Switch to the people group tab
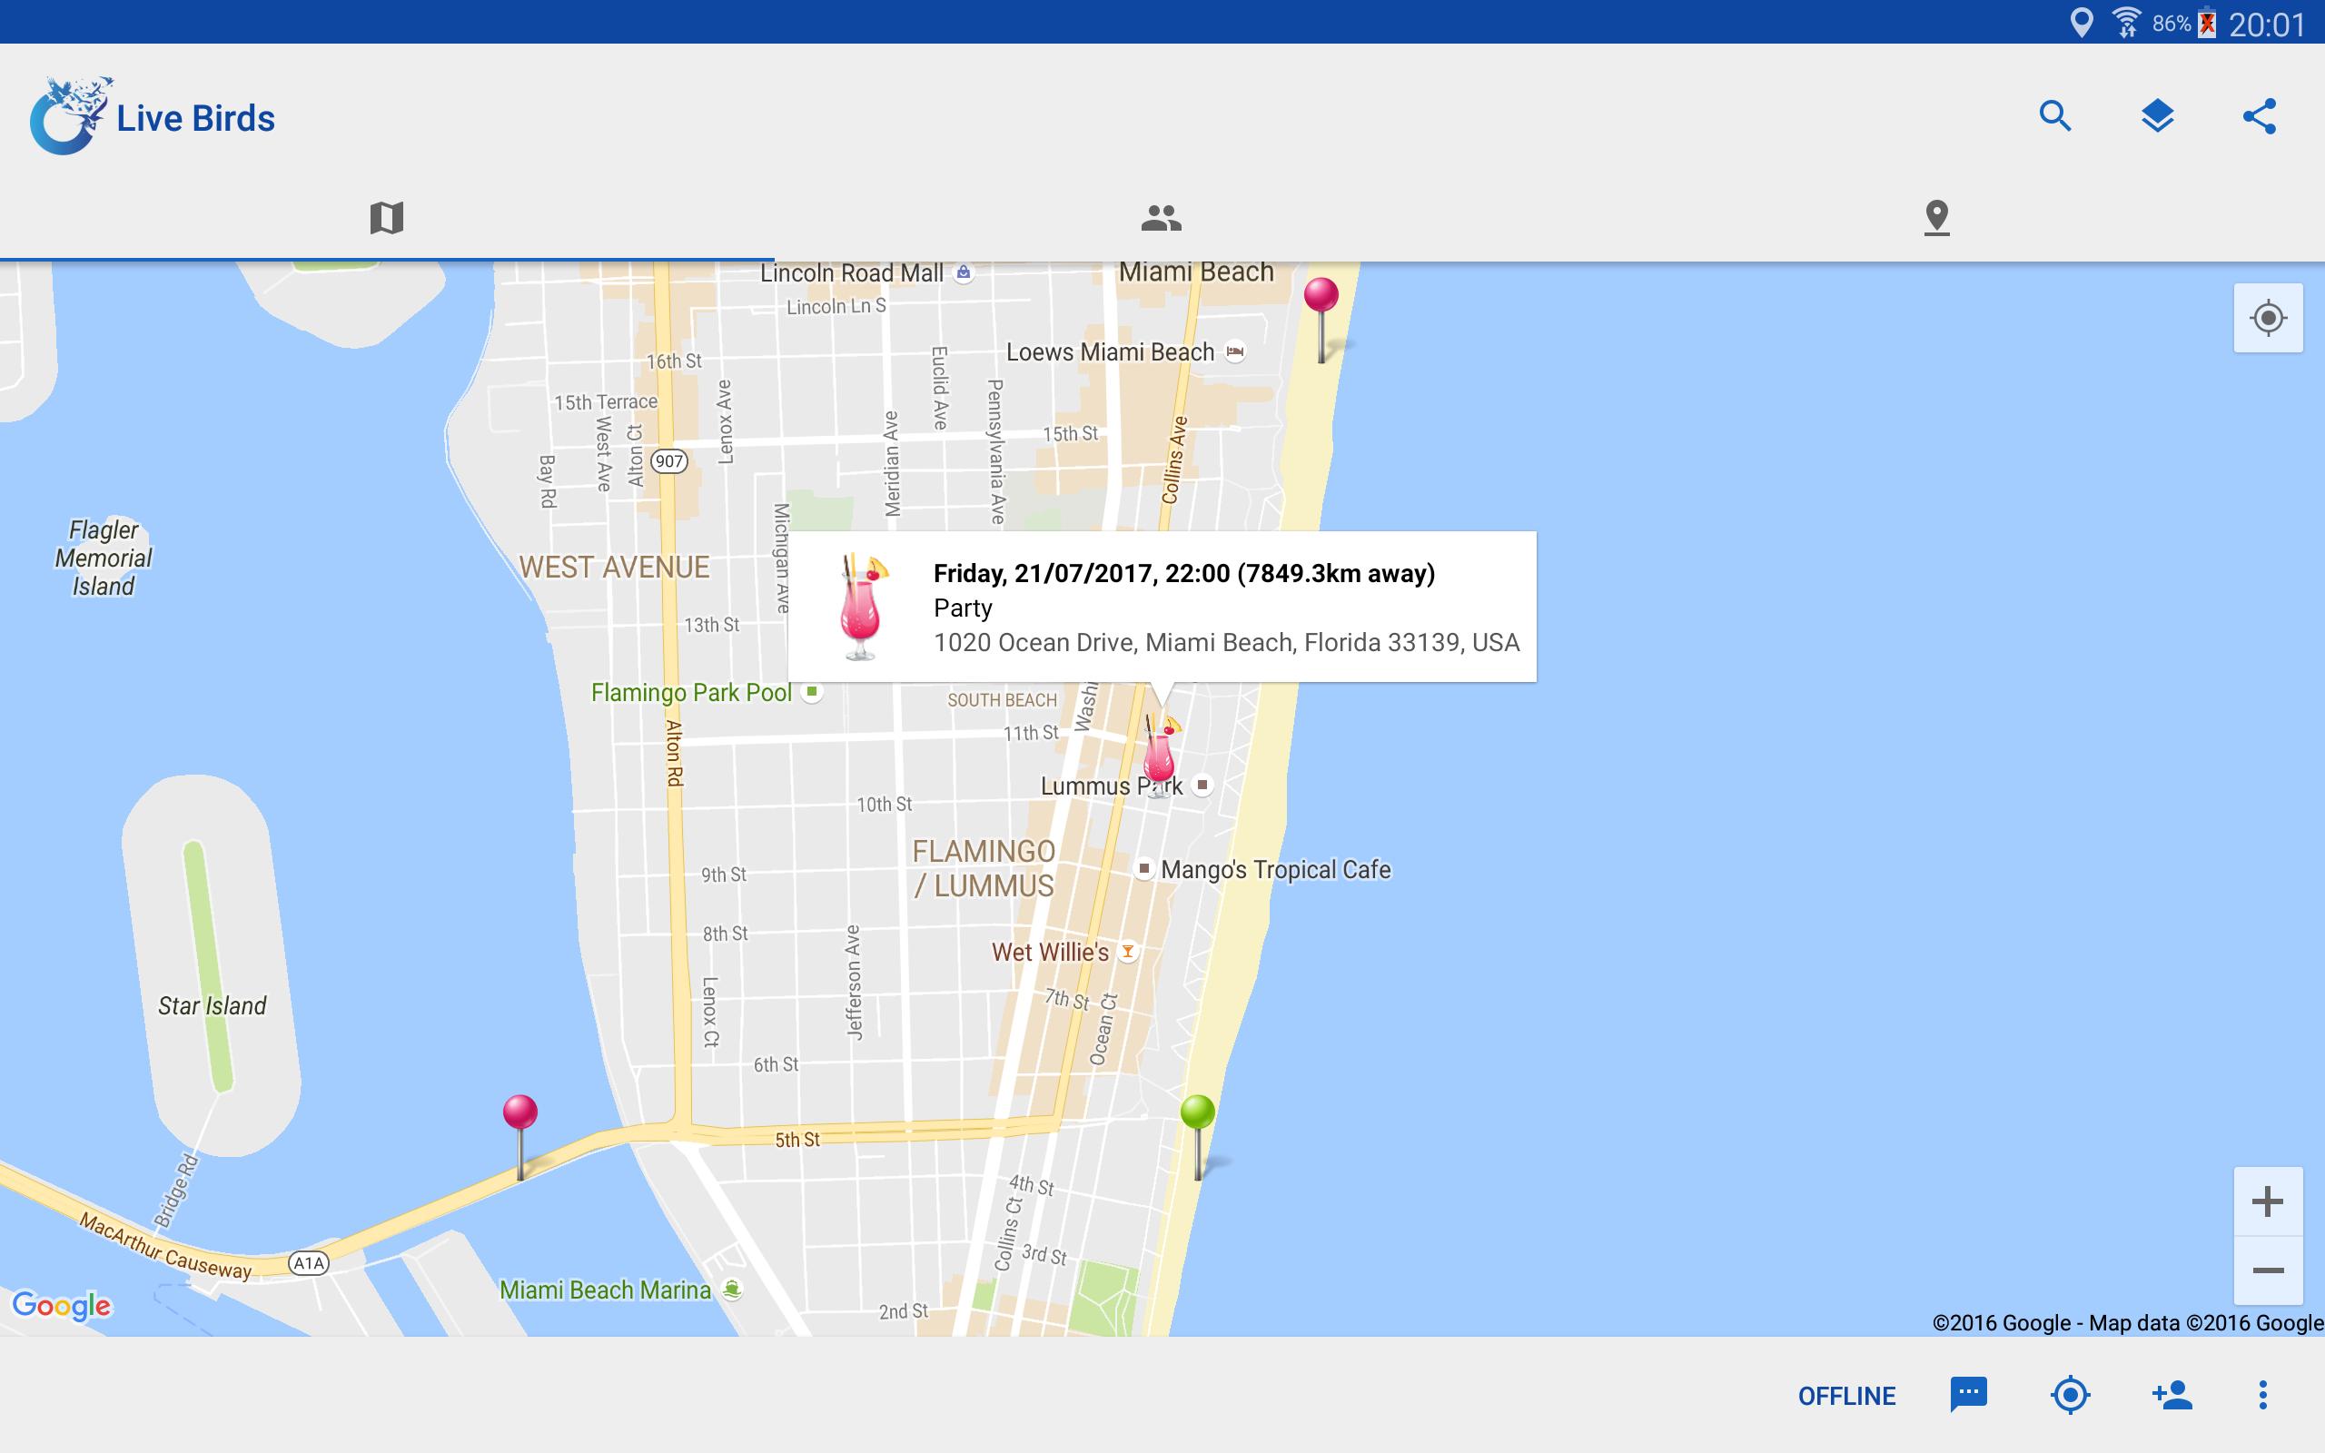 1162,217
